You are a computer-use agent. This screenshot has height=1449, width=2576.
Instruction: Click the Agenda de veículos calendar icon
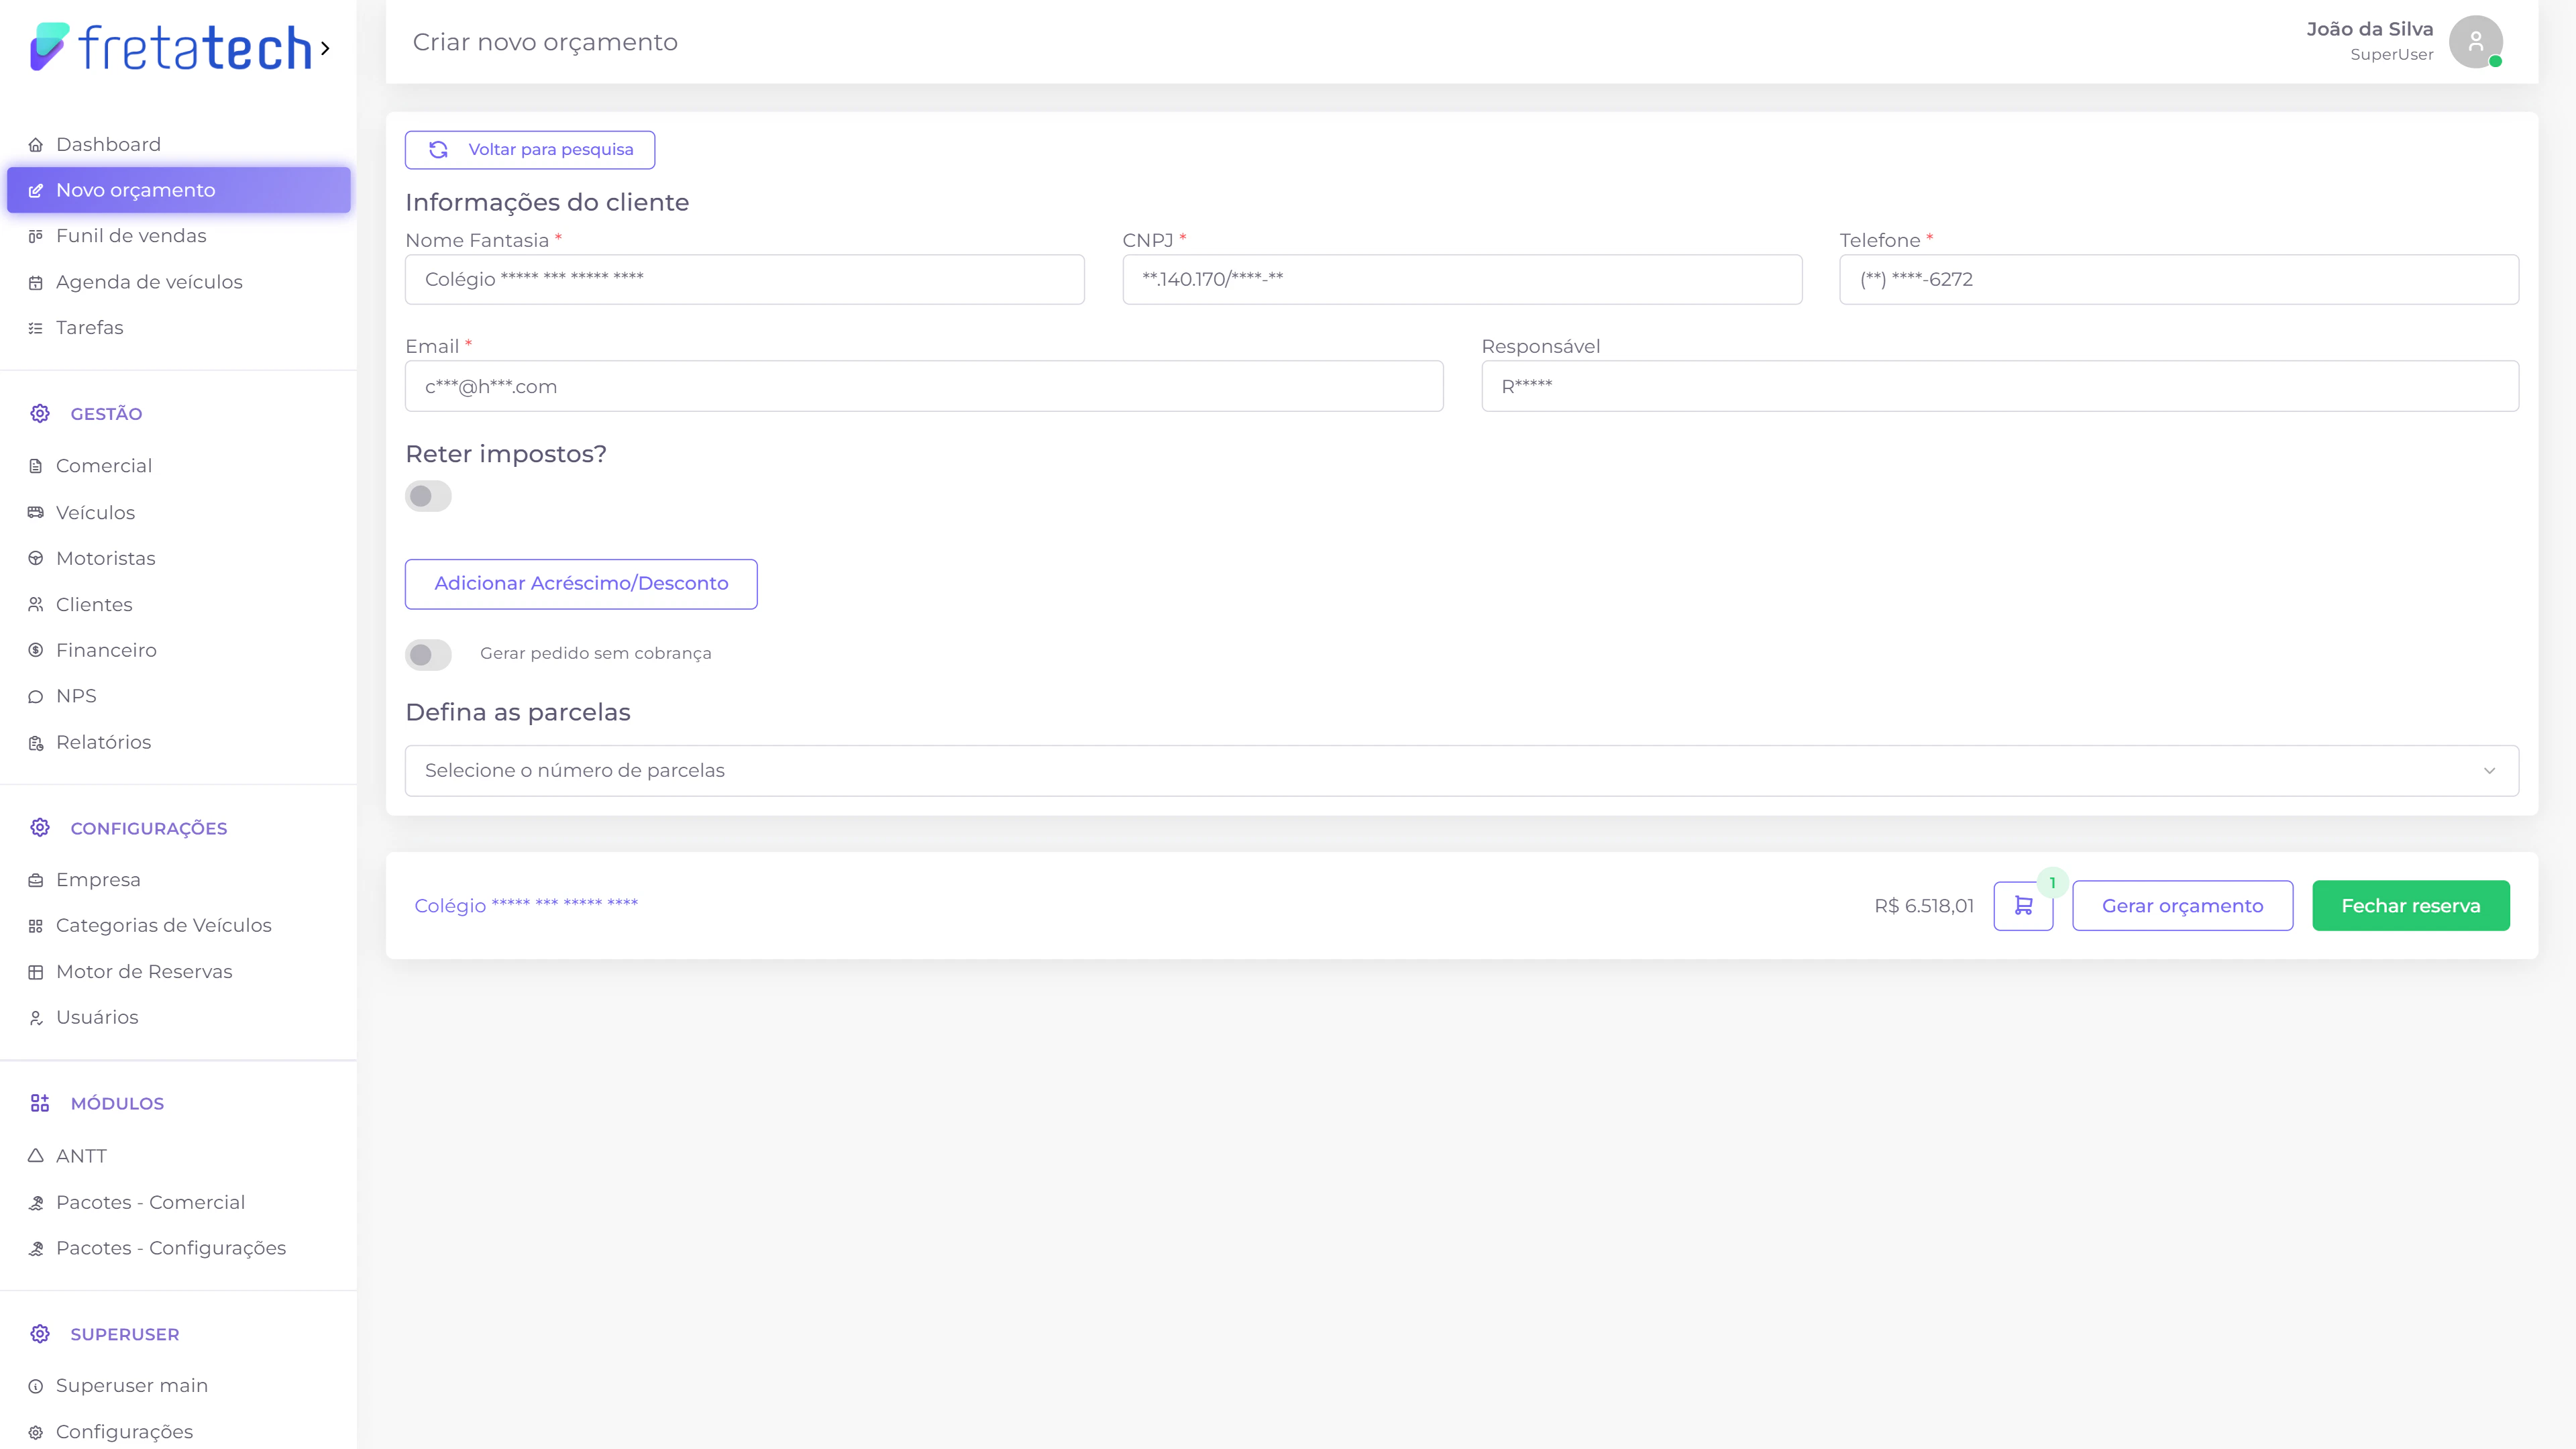point(36,282)
